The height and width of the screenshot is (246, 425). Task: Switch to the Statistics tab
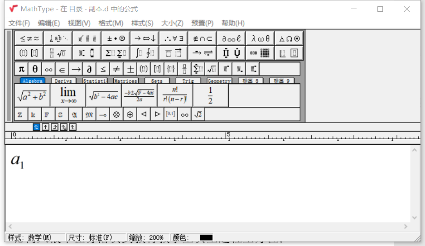coord(95,80)
